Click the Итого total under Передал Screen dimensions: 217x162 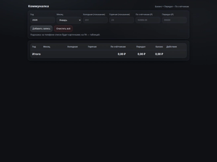coord(141,54)
